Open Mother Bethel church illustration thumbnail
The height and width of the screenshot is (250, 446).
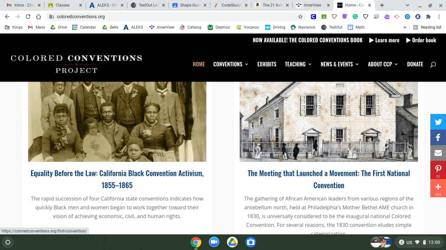[x=329, y=122]
